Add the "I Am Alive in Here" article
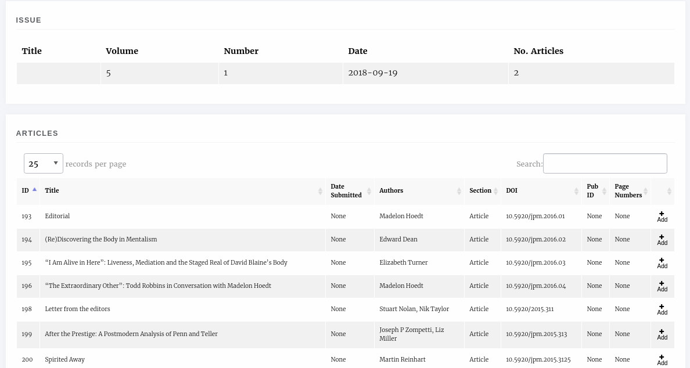This screenshot has width=690, height=368. point(662,263)
